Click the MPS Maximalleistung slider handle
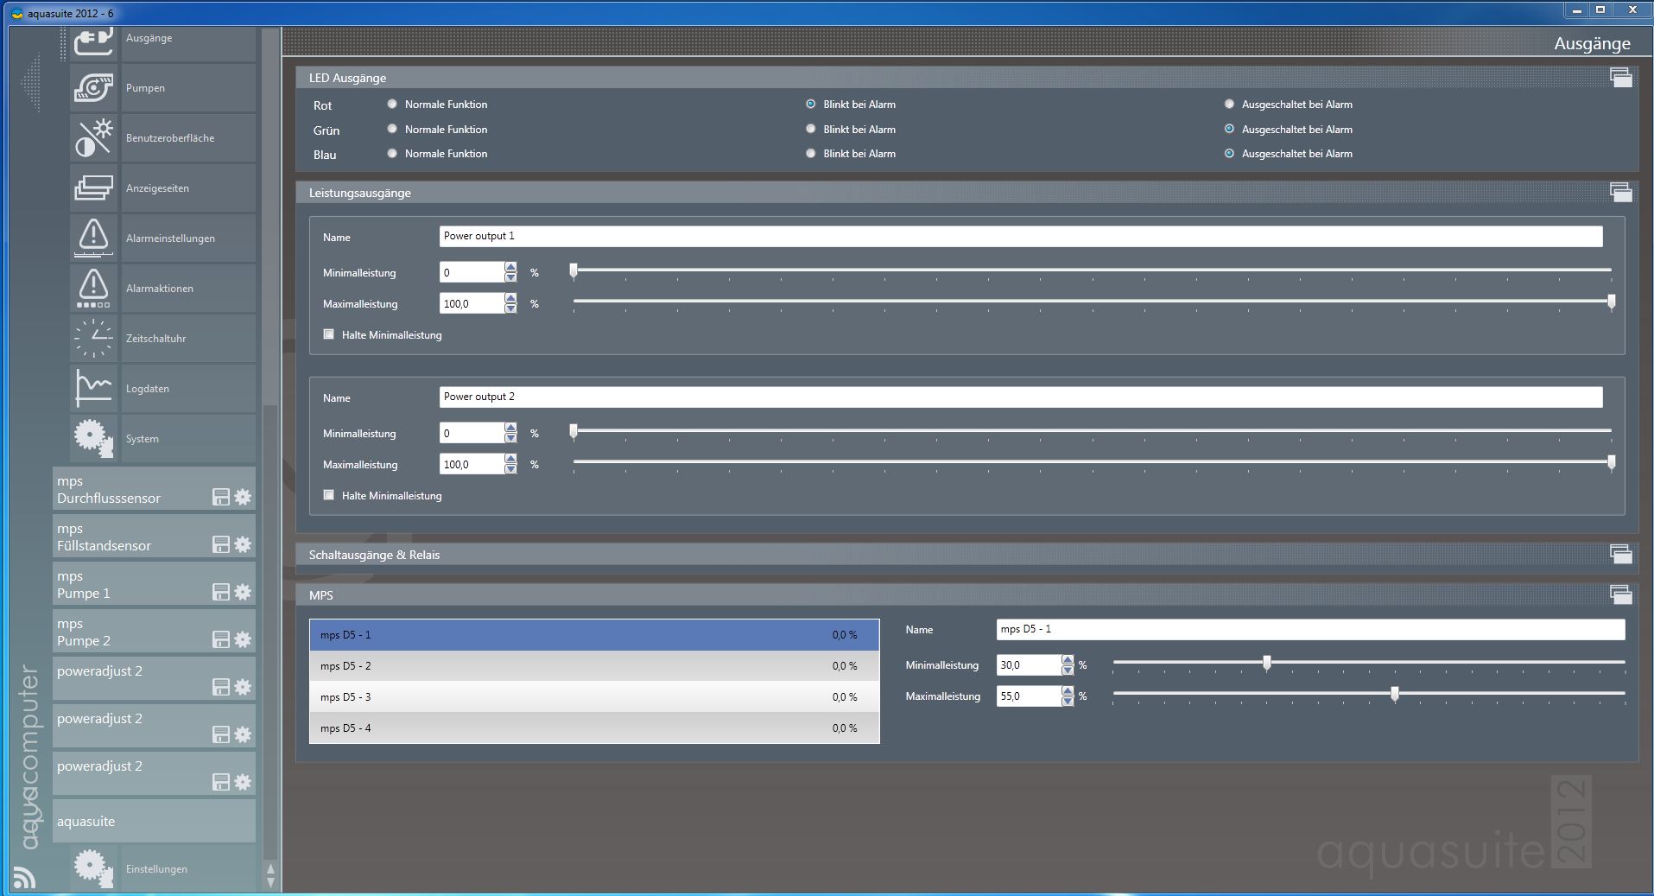1654x896 pixels. pyautogui.click(x=1394, y=695)
